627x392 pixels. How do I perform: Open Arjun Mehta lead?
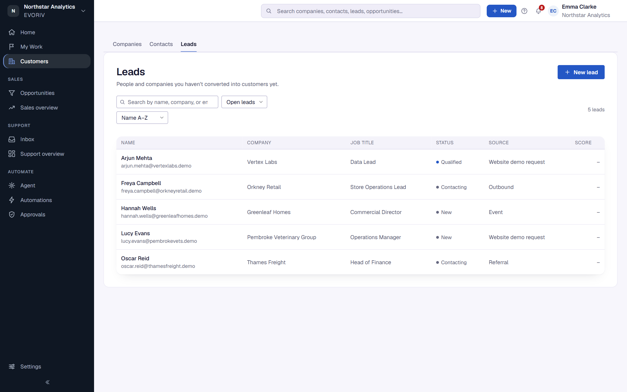point(136,158)
